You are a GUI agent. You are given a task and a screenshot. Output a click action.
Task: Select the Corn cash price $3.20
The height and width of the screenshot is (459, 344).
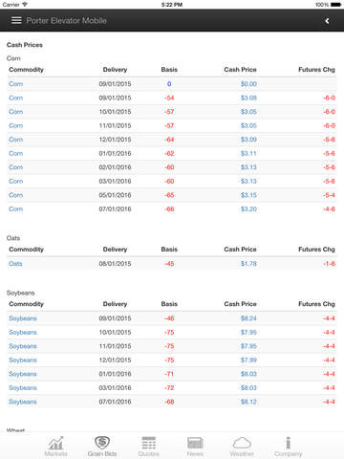248,209
